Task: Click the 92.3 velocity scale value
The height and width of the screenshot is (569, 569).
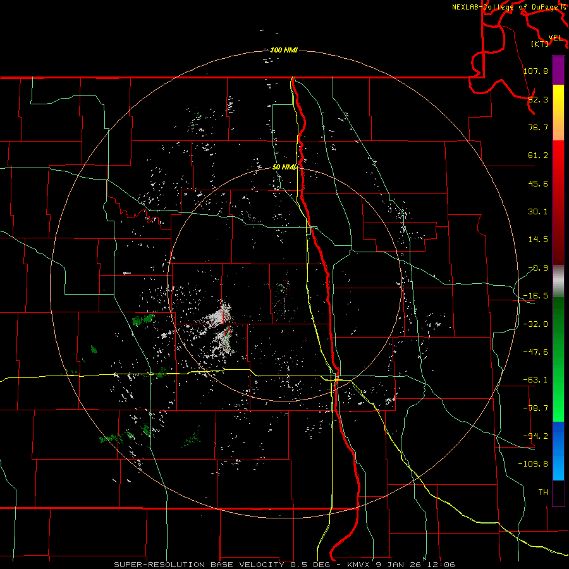Action: tap(538, 99)
